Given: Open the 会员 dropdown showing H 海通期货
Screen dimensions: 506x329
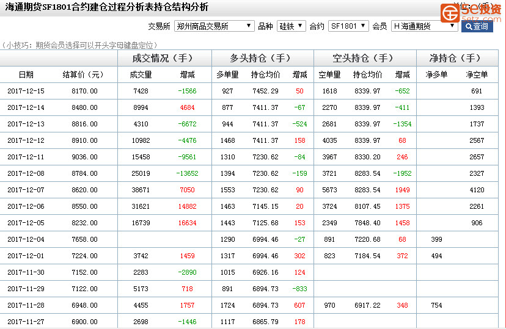Looking at the screenshot, I should pos(424,26).
